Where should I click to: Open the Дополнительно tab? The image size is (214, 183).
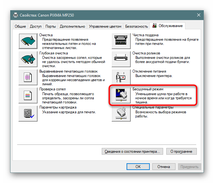click(72, 26)
